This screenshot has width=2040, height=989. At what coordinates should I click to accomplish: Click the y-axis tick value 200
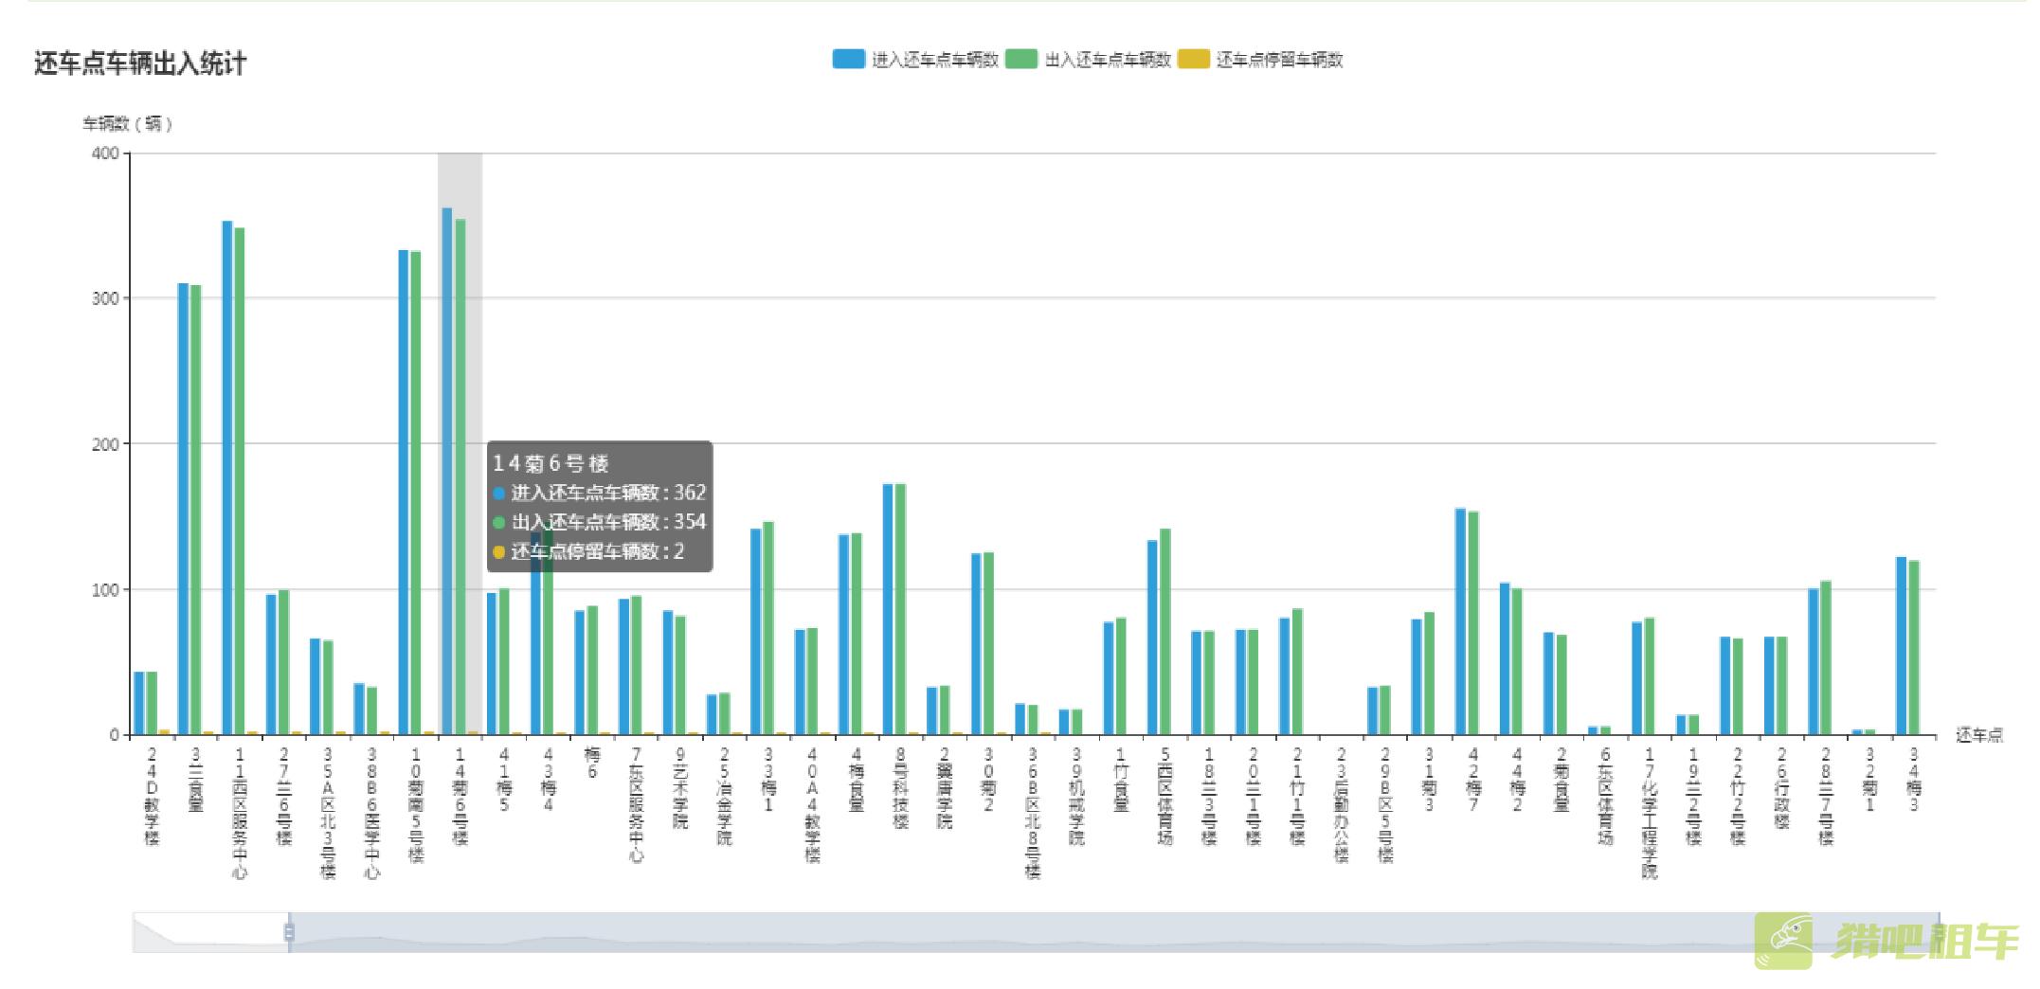pyautogui.click(x=105, y=444)
